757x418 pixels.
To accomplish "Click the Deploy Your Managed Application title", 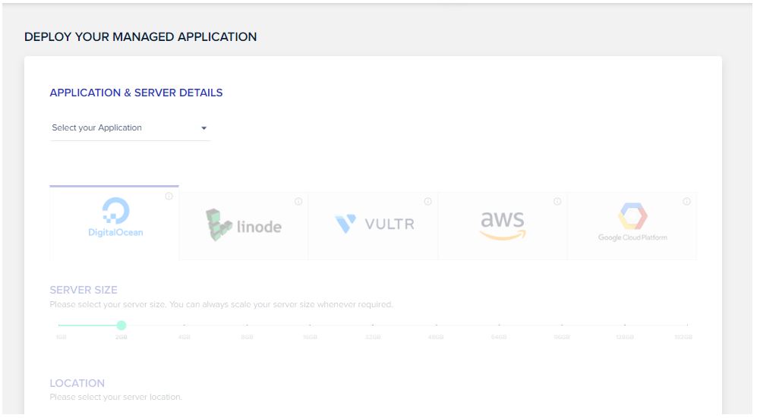I will click(140, 36).
